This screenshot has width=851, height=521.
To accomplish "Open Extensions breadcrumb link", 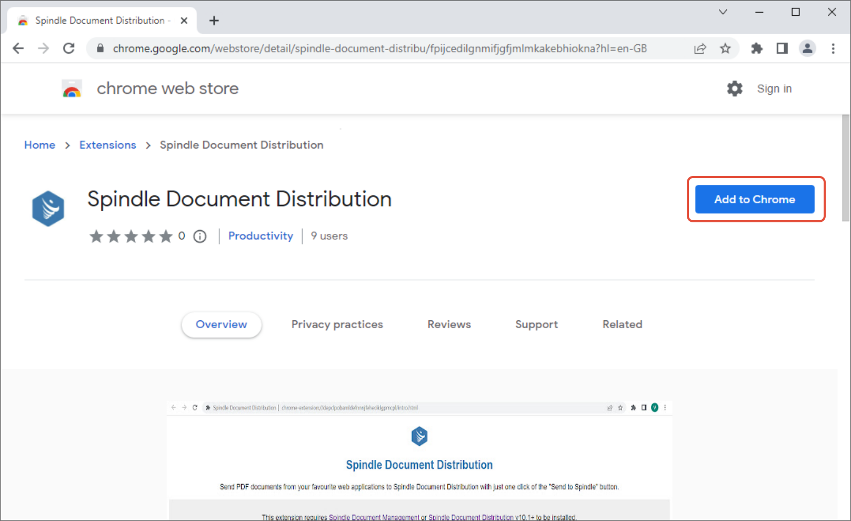I will 107,145.
